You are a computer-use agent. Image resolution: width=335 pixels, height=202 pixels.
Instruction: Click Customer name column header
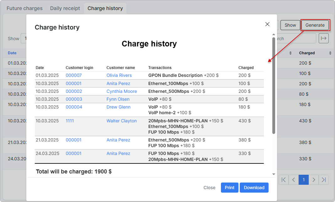pos(121,67)
